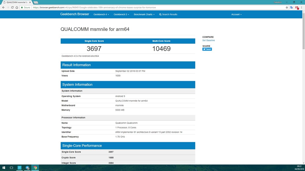305x171 pixels.
Task: Click the Francesco profile button in title bar
Action: click(x=278, y=2)
